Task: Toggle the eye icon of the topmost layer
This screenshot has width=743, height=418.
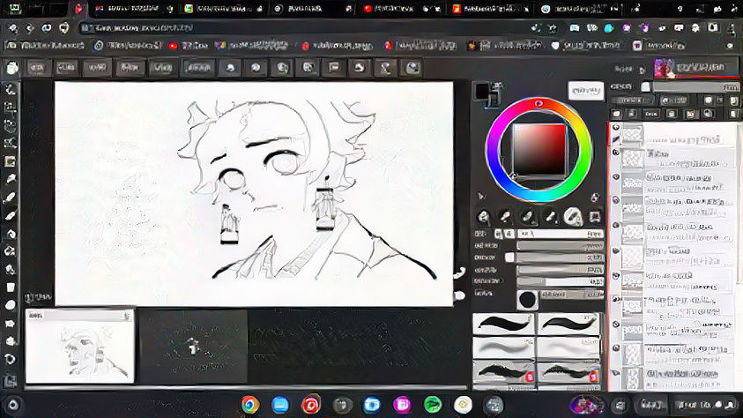Action: (615, 128)
